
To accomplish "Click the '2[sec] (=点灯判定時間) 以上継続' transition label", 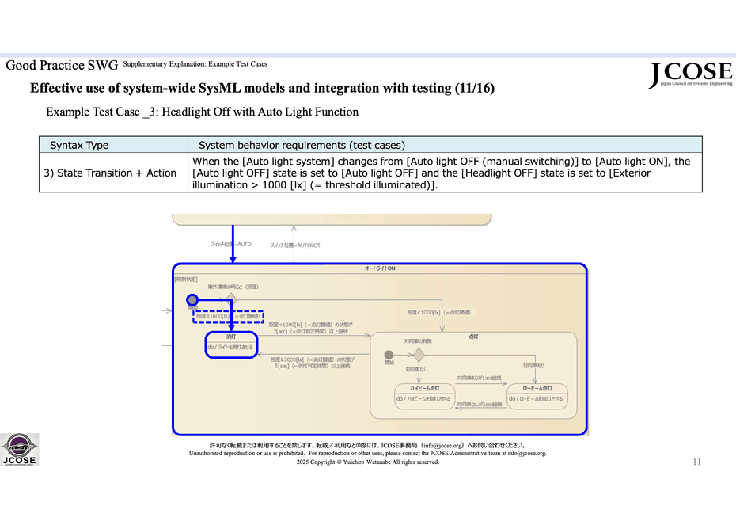I will point(311,331).
